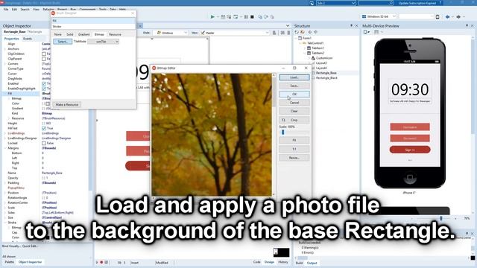Click pin icon of Multi-Device Preview panel
Viewport: 477px width, 268px height.
467,26
